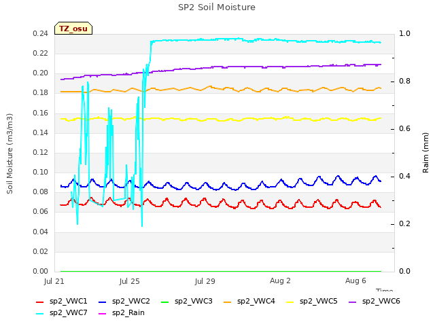
Task: Select the sp2_VWC3 legend label
Action: coord(193,302)
